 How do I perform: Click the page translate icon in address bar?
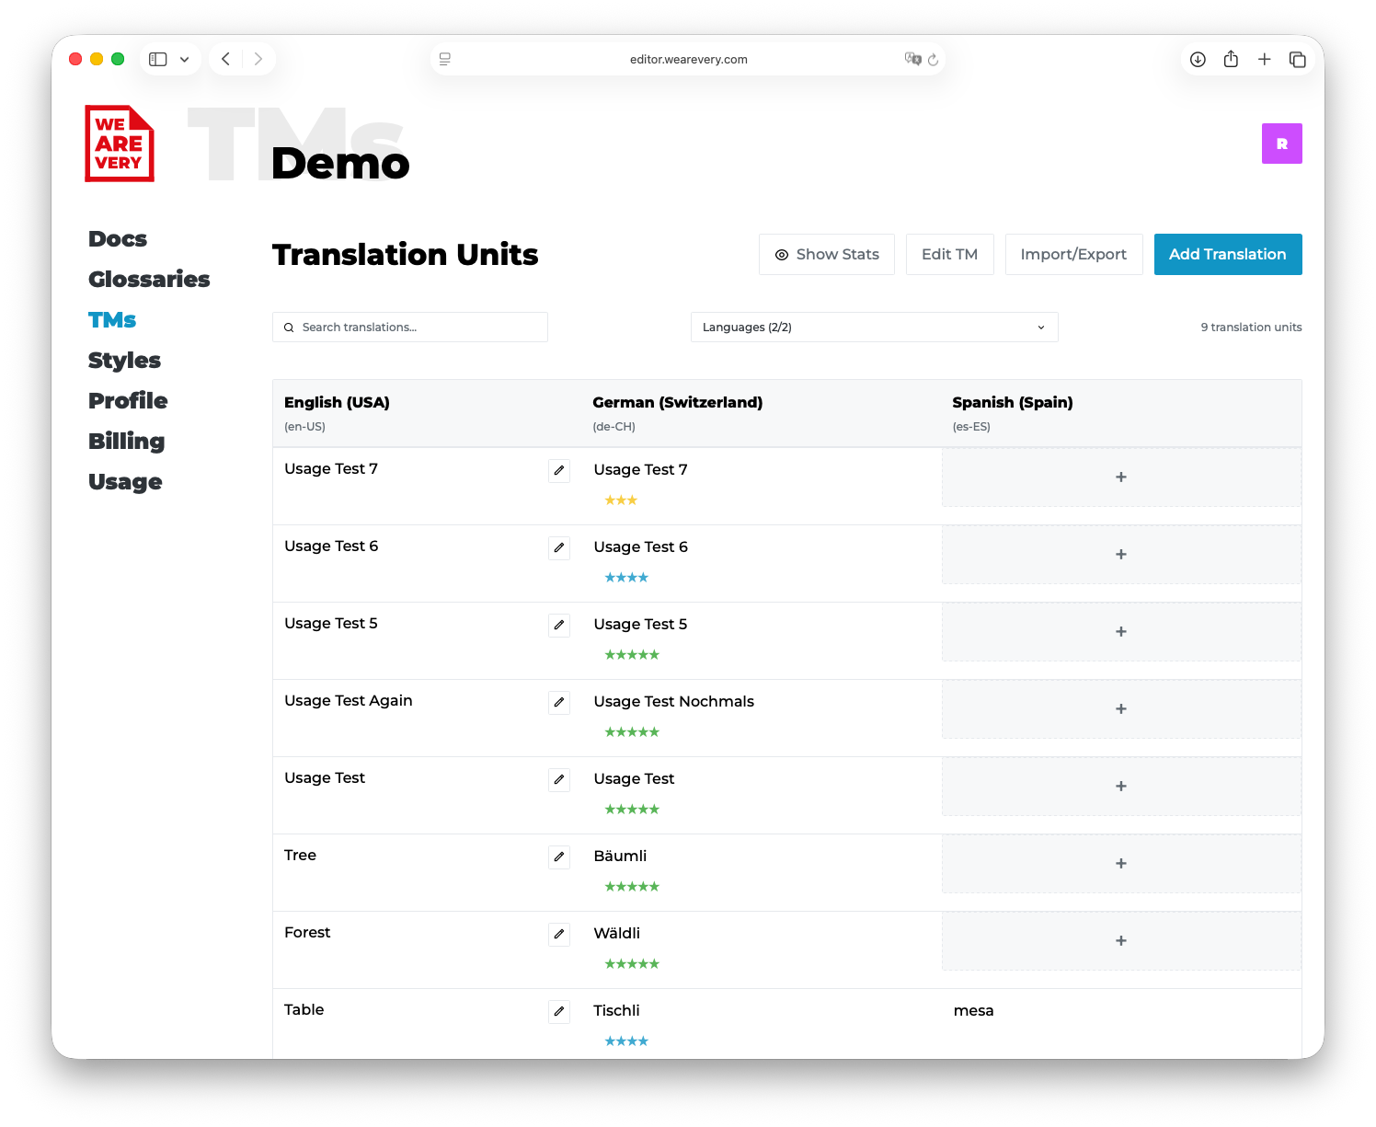[x=912, y=59]
